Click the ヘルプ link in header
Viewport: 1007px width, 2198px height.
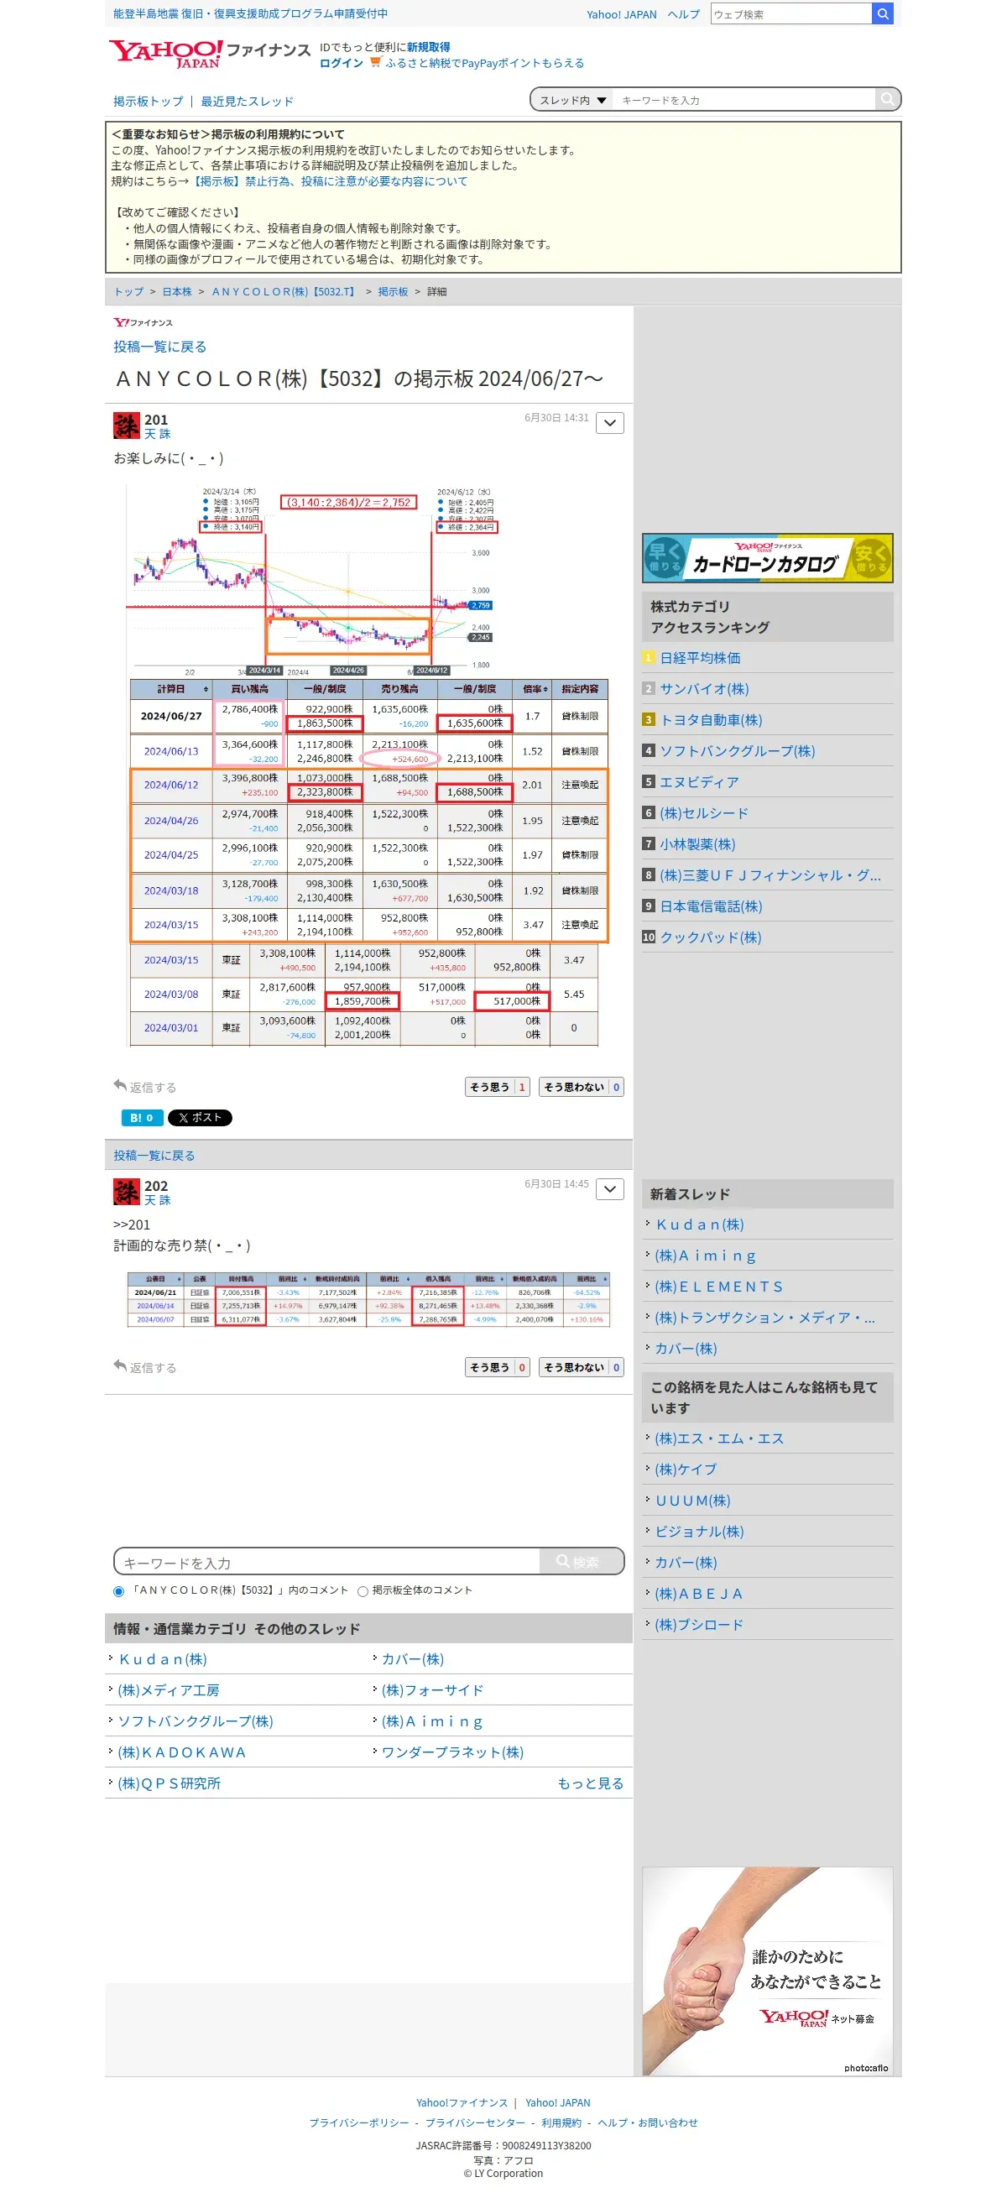pyautogui.click(x=684, y=14)
